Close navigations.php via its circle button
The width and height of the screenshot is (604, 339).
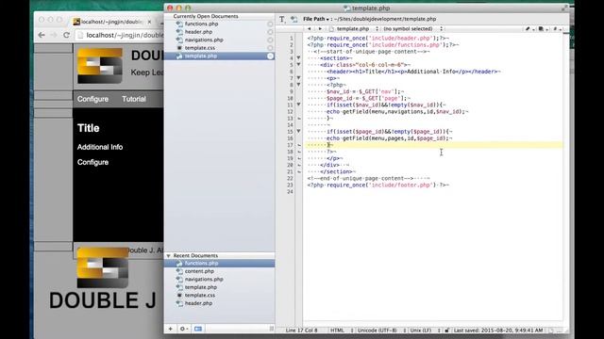point(270,40)
